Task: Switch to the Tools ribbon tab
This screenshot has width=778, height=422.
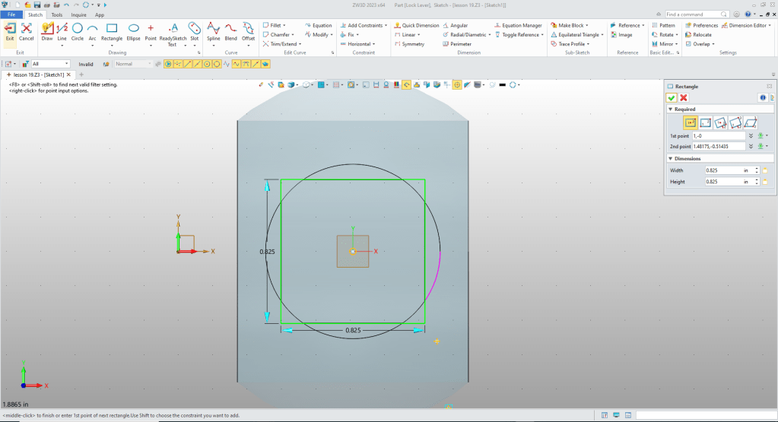Action: tap(56, 14)
